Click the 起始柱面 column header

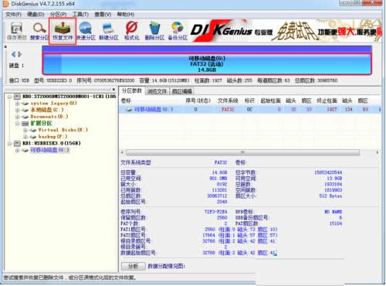pyautogui.click(x=270, y=100)
